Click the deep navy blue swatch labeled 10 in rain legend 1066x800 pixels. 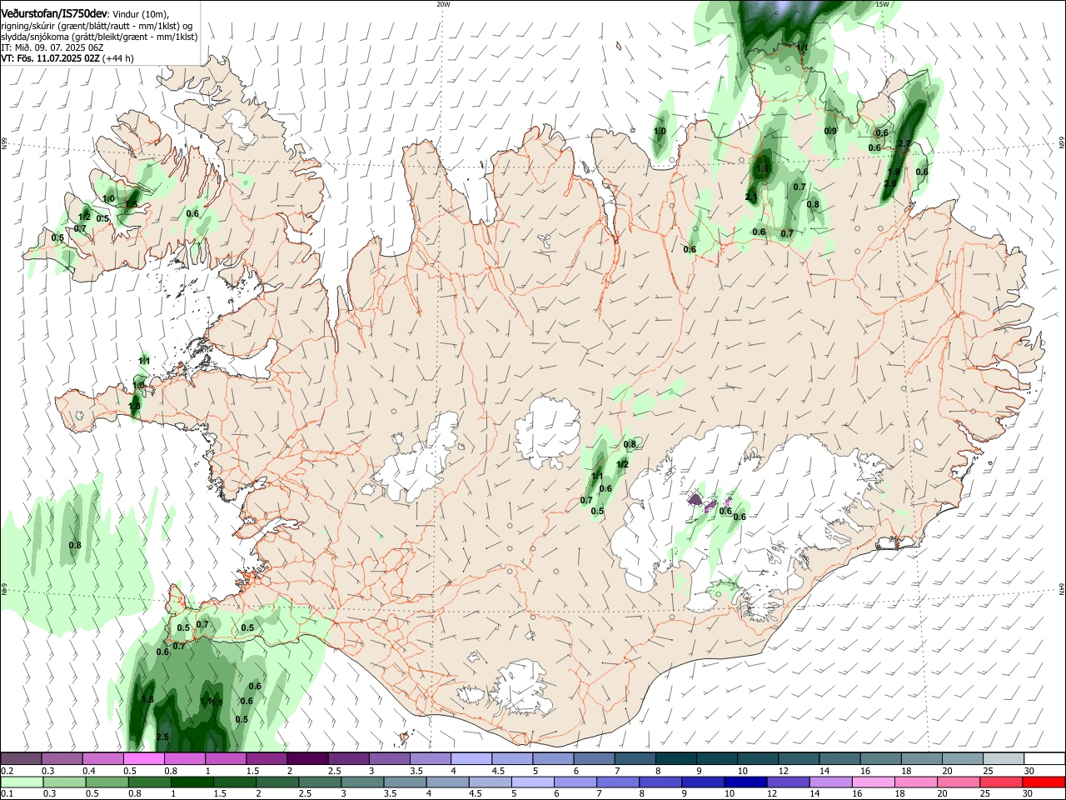tap(746, 782)
